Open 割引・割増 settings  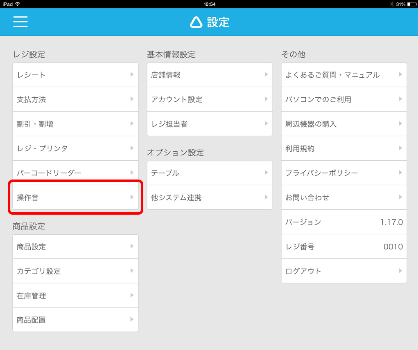pos(75,124)
